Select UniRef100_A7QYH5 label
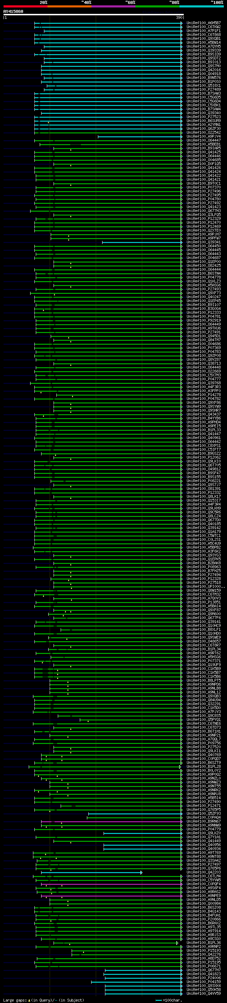 coord(204,46)
